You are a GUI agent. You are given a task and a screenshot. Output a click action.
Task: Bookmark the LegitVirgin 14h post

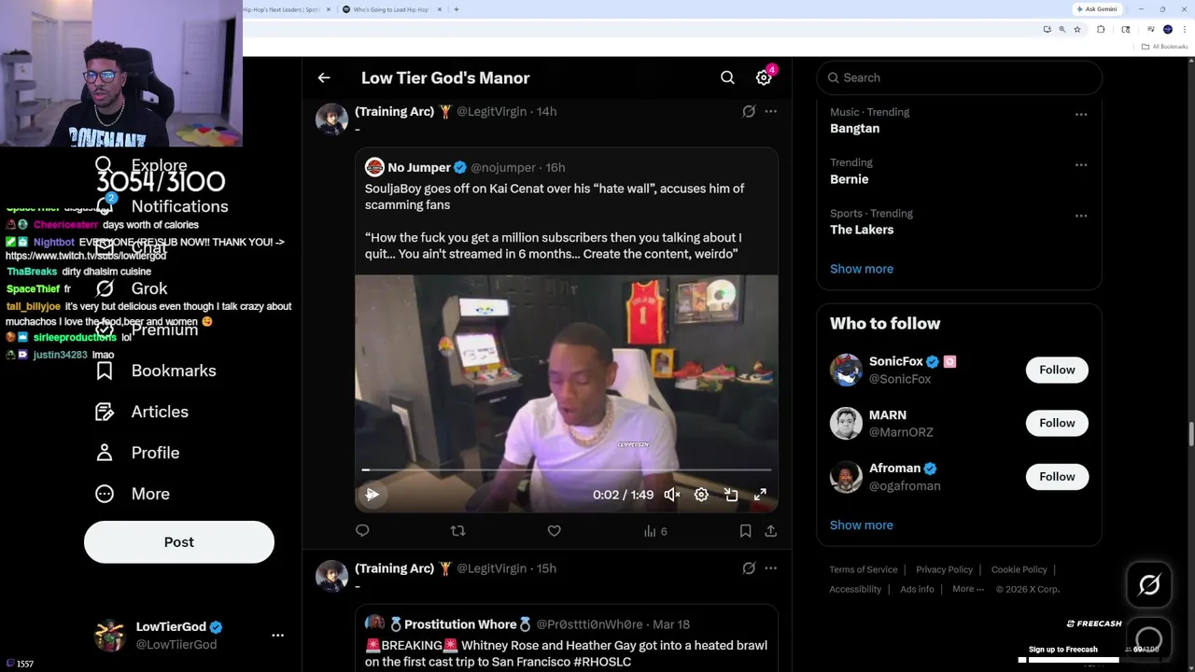click(745, 531)
